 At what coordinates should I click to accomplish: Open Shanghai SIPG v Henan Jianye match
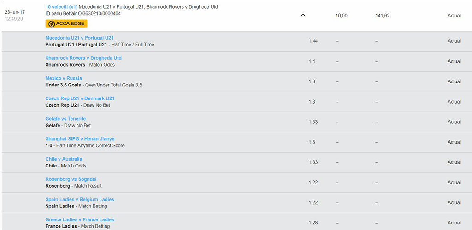pyautogui.click(x=80, y=139)
